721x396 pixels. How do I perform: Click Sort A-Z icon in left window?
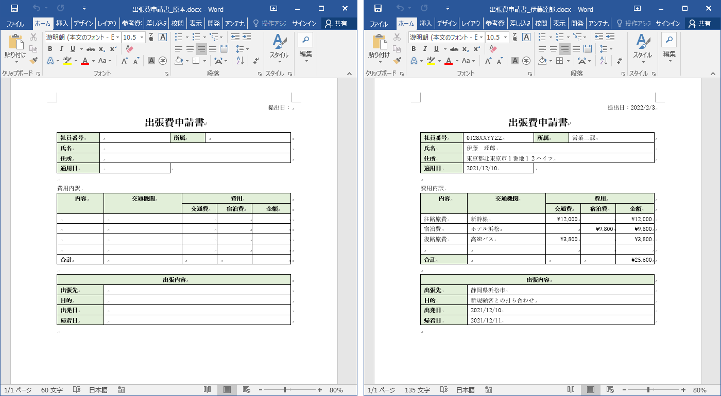tap(240, 61)
